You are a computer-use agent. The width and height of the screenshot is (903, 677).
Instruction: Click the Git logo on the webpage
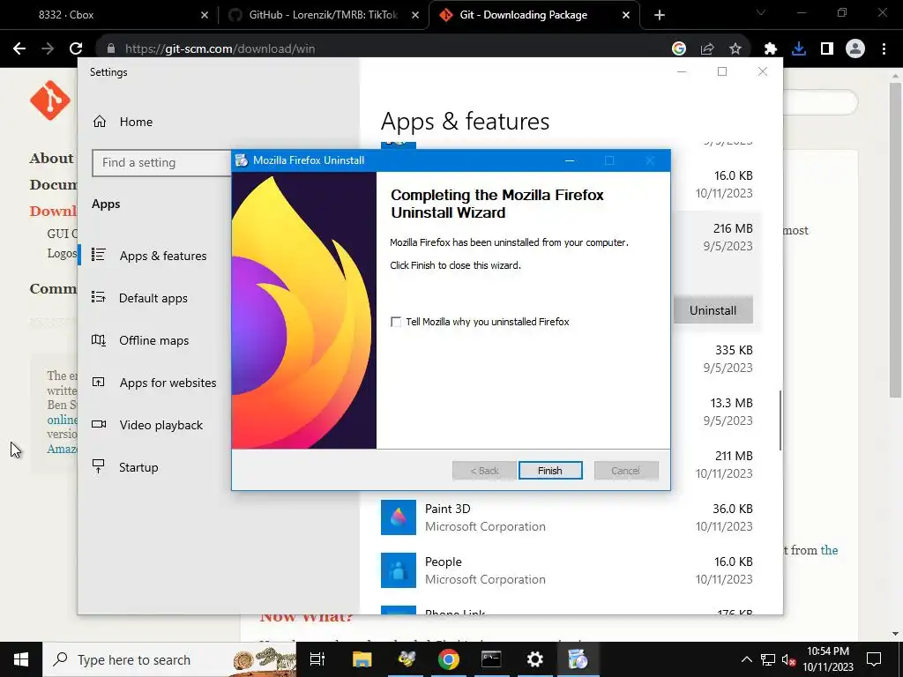pos(50,100)
